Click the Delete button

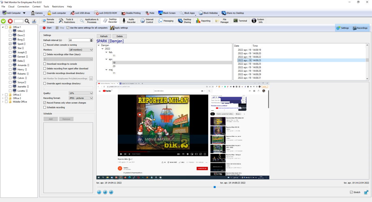coord(119,36)
